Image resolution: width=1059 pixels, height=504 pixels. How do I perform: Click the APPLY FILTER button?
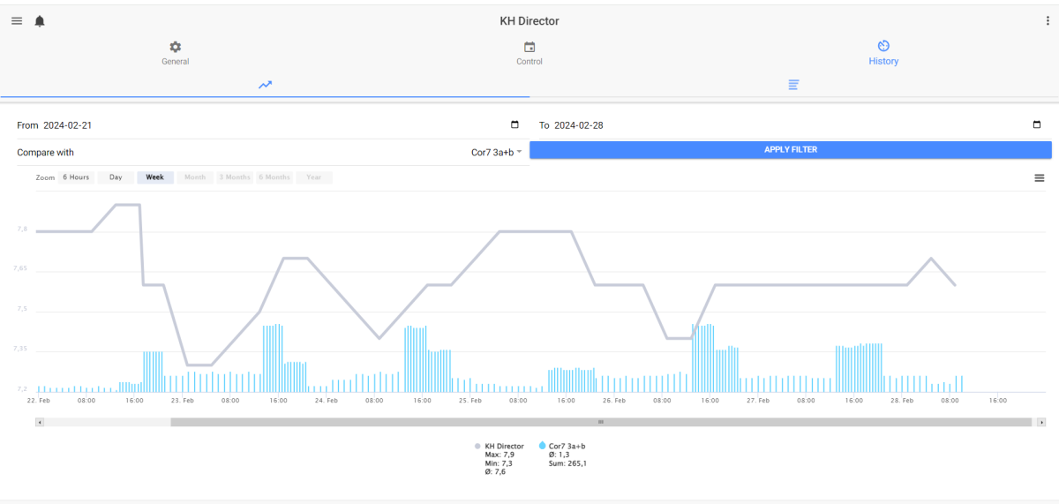pos(791,150)
